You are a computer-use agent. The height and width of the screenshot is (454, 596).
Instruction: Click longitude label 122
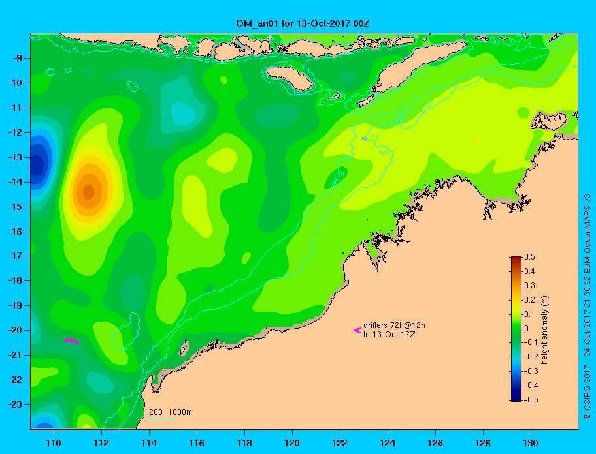340,443
